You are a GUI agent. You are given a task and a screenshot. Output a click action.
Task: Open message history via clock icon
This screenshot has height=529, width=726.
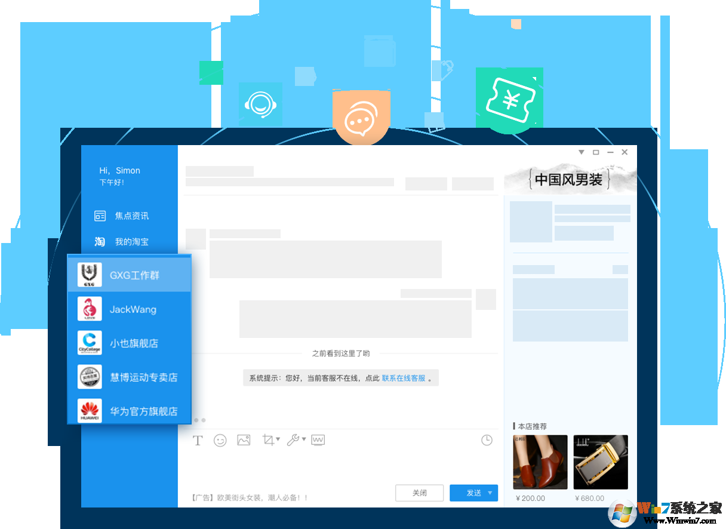[487, 440]
